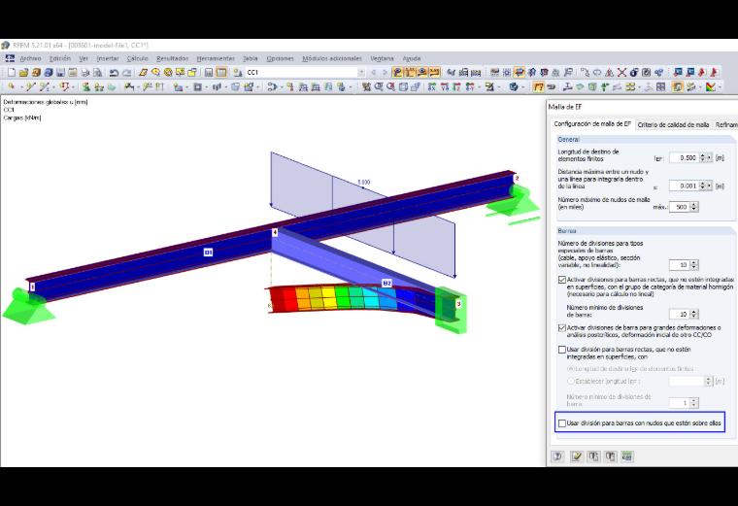Open the Ventana menu

[382, 58]
